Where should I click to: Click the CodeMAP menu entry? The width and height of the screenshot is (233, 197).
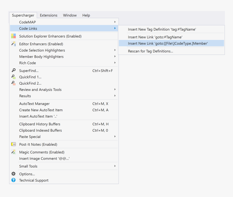tap(64, 22)
